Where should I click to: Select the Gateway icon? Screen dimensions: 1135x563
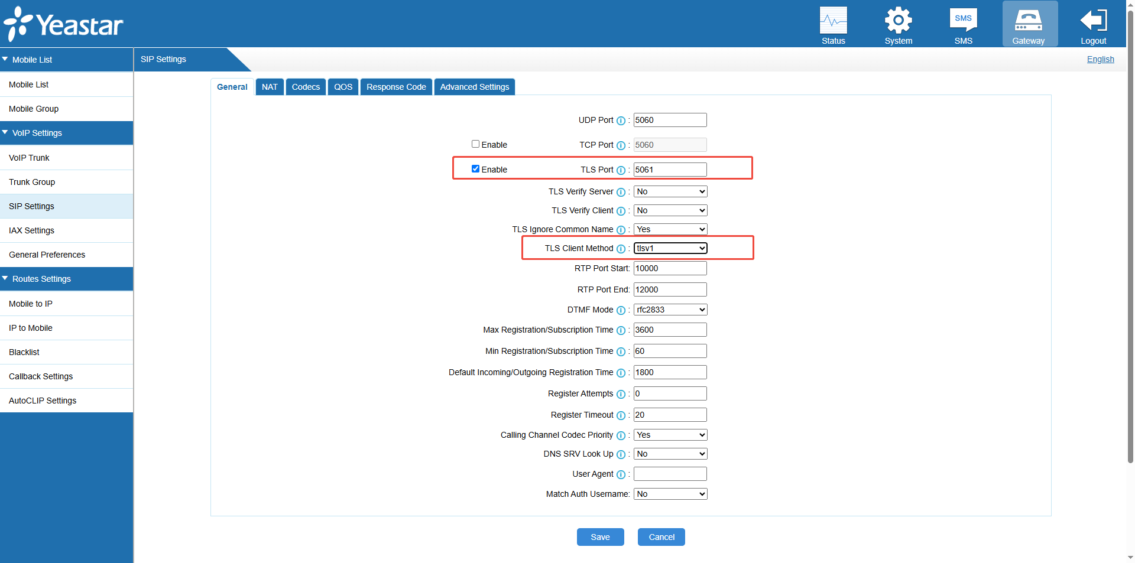1029,22
